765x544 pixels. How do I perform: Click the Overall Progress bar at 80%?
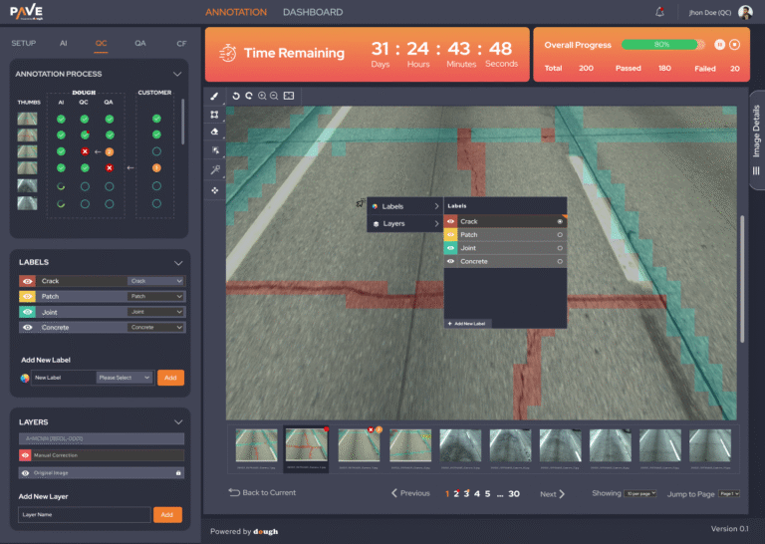[661, 44]
